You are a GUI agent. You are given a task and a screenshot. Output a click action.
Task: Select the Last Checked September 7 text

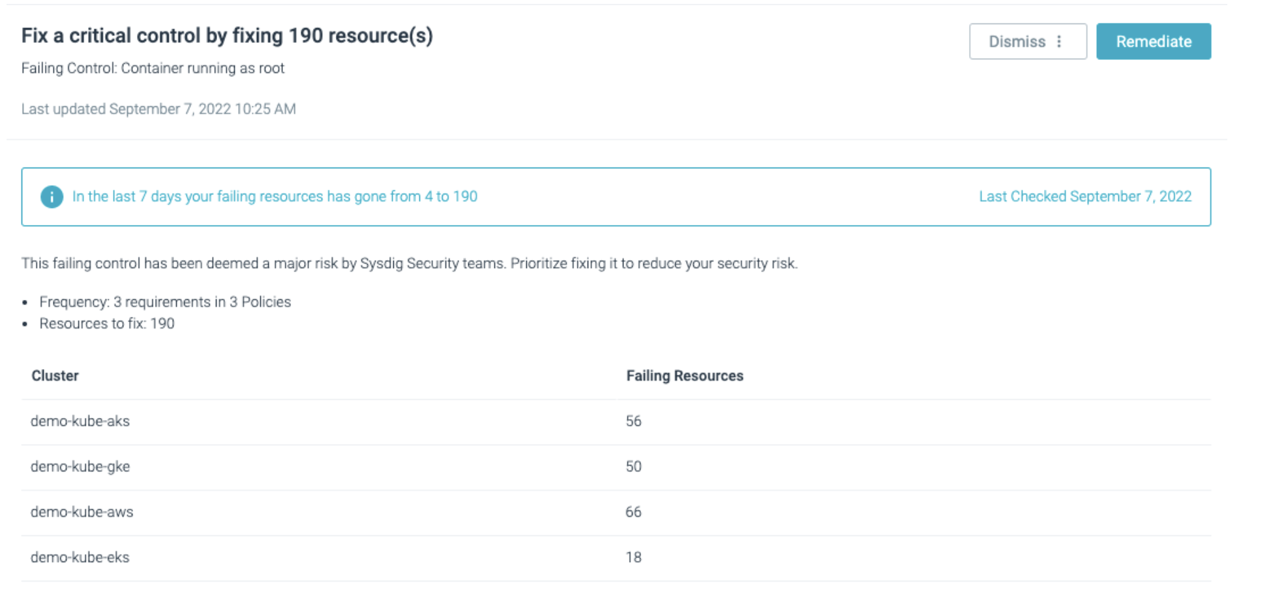click(1085, 196)
